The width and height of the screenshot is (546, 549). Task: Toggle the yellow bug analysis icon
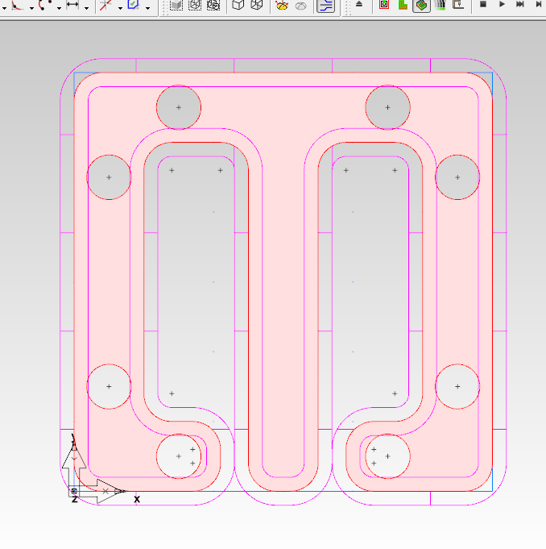[x=281, y=5]
